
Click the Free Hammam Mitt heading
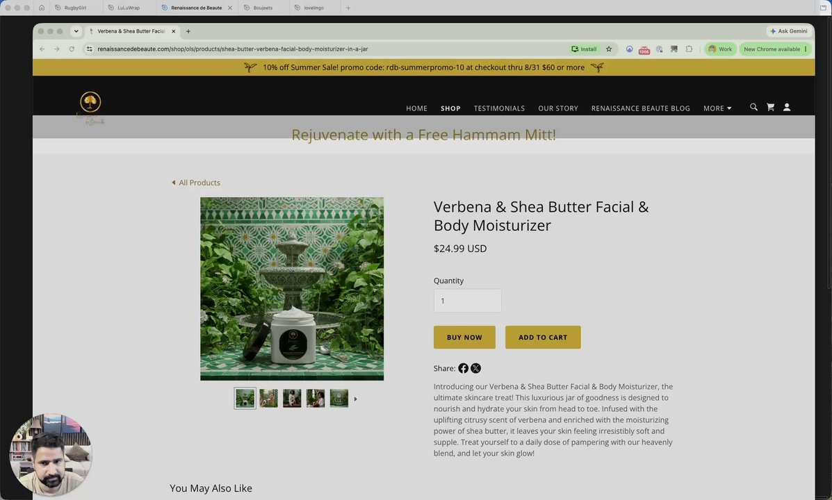(423, 135)
